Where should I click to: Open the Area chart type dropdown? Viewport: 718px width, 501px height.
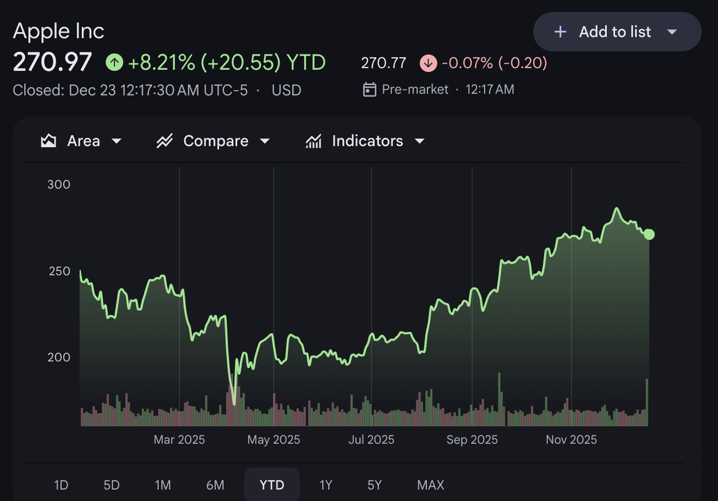pyautogui.click(x=117, y=141)
